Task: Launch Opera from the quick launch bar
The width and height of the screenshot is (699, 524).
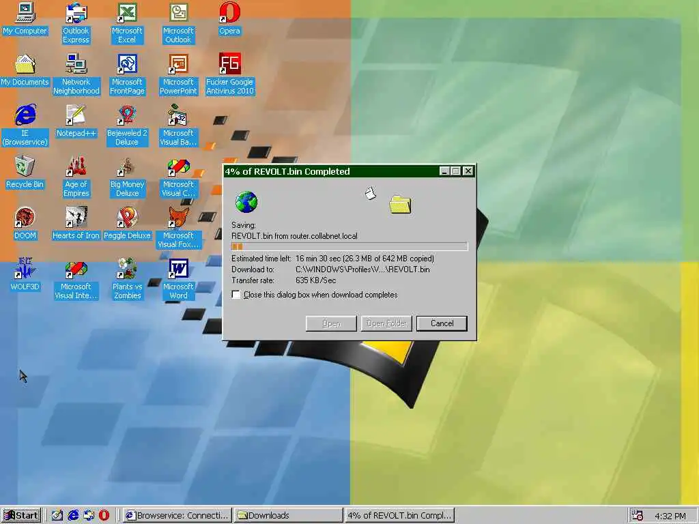Action: (x=104, y=516)
